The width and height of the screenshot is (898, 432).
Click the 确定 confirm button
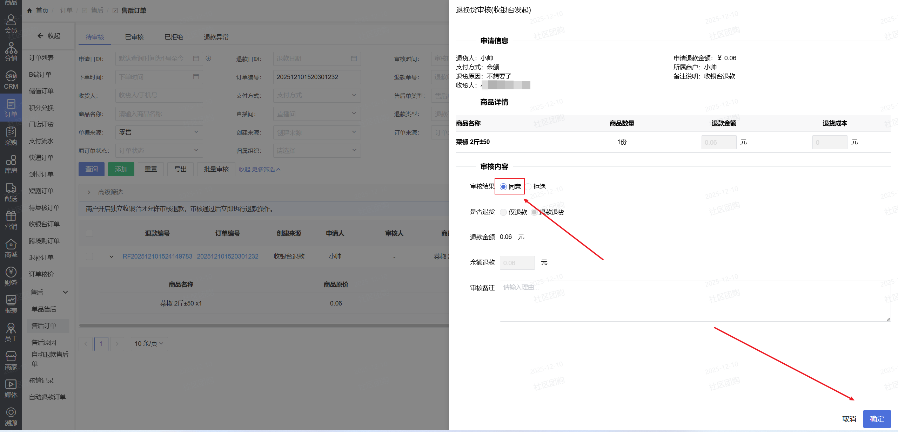click(x=877, y=419)
